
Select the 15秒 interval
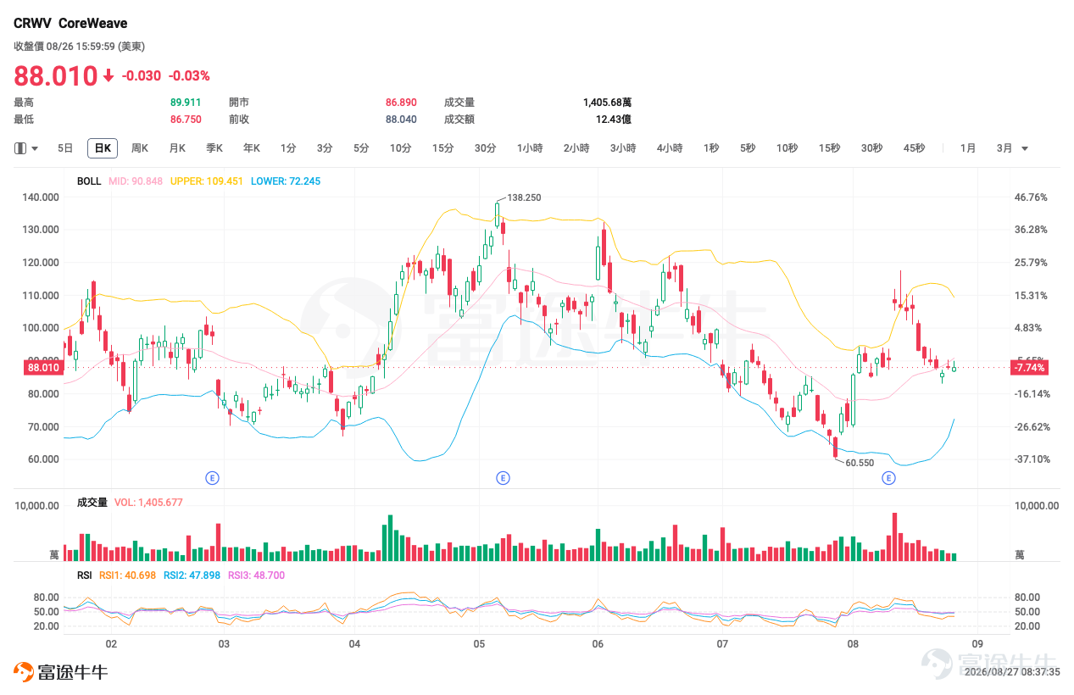(x=829, y=148)
